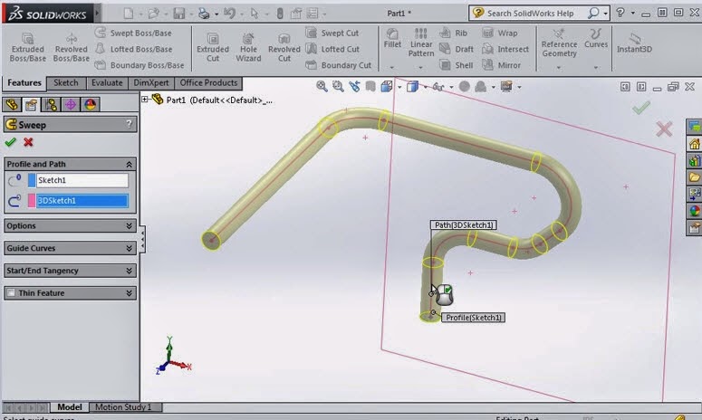Click the Shell feature
702x420 pixels.
[456, 65]
